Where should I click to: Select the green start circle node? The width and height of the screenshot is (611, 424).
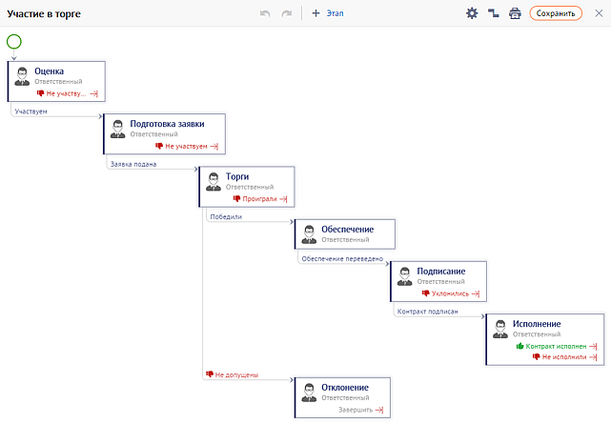(14, 42)
